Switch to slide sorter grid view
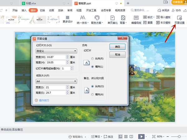 pos(126,137)
